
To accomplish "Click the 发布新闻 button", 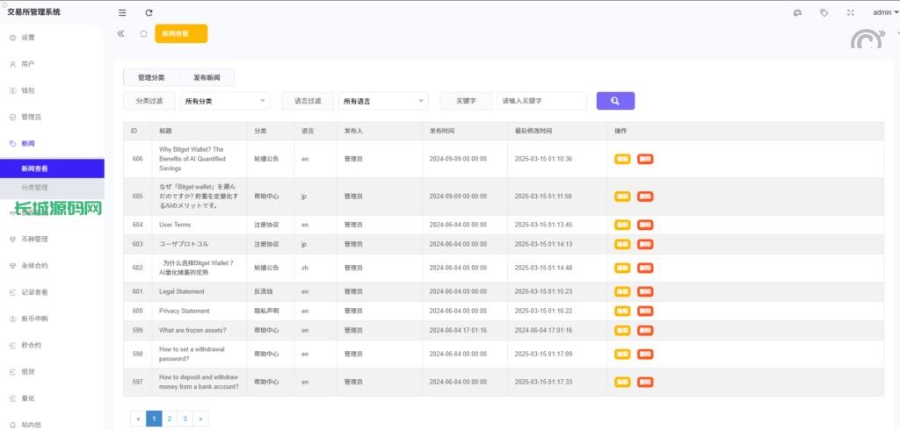I will coord(207,77).
